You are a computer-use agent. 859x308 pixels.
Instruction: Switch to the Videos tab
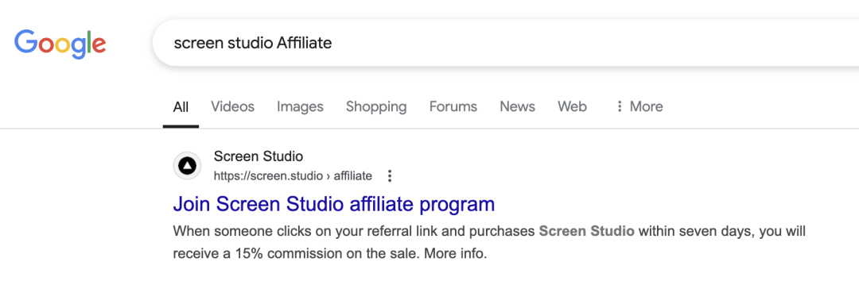[233, 106]
